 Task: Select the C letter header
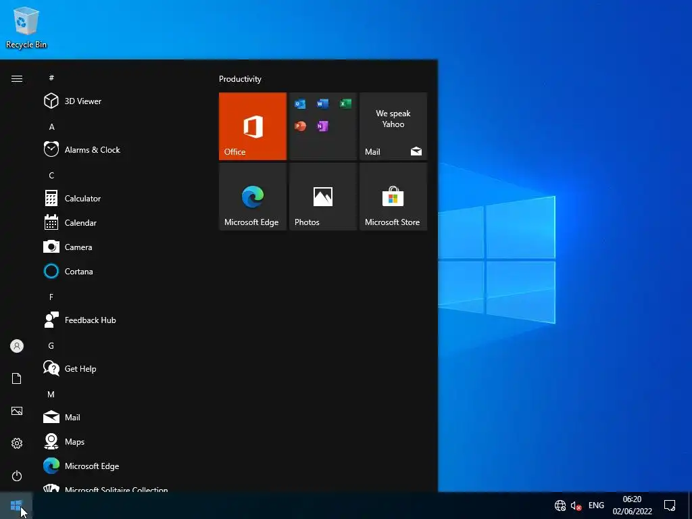[x=51, y=175]
